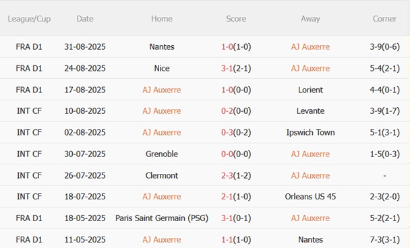Click the 0-3 score against Ipswich Town
410x248 pixels.
tap(227, 133)
